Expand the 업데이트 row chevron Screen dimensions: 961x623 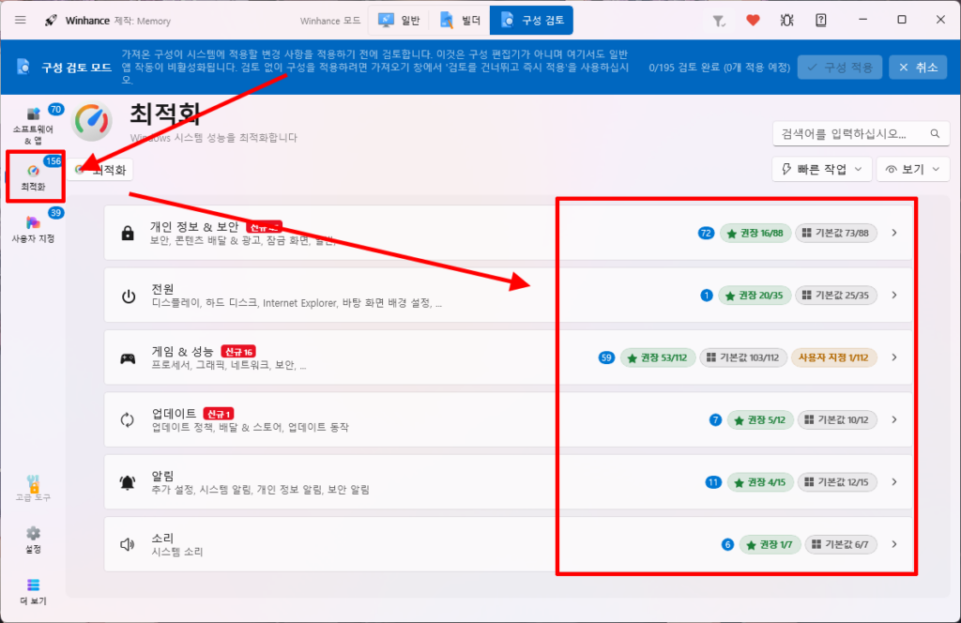pos(894,419)
